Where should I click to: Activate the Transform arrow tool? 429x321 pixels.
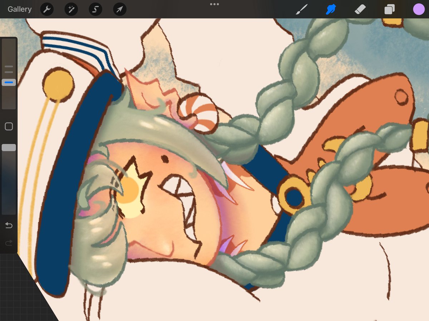(120, 9)
